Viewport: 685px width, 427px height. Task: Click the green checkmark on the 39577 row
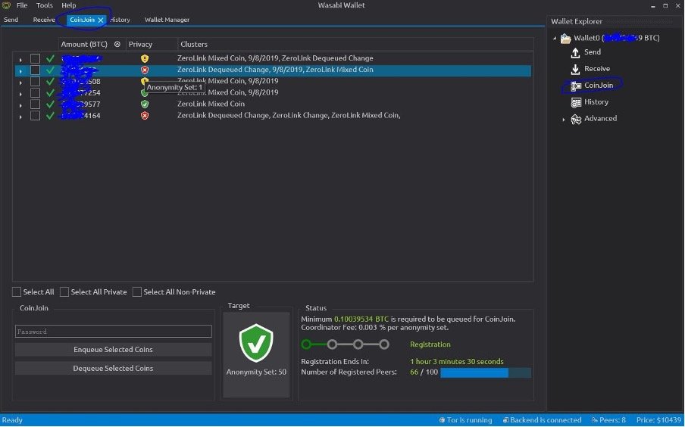[50, 104]
